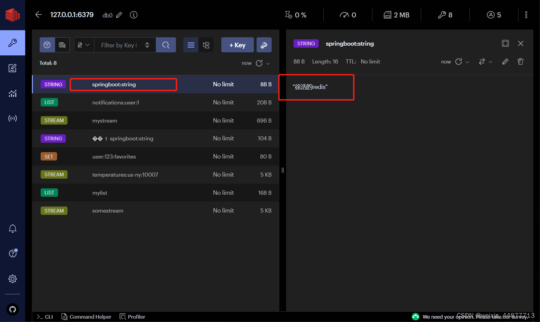Select the Browser key icon in sidebar

pyautogui.click(x=12, y=43)
